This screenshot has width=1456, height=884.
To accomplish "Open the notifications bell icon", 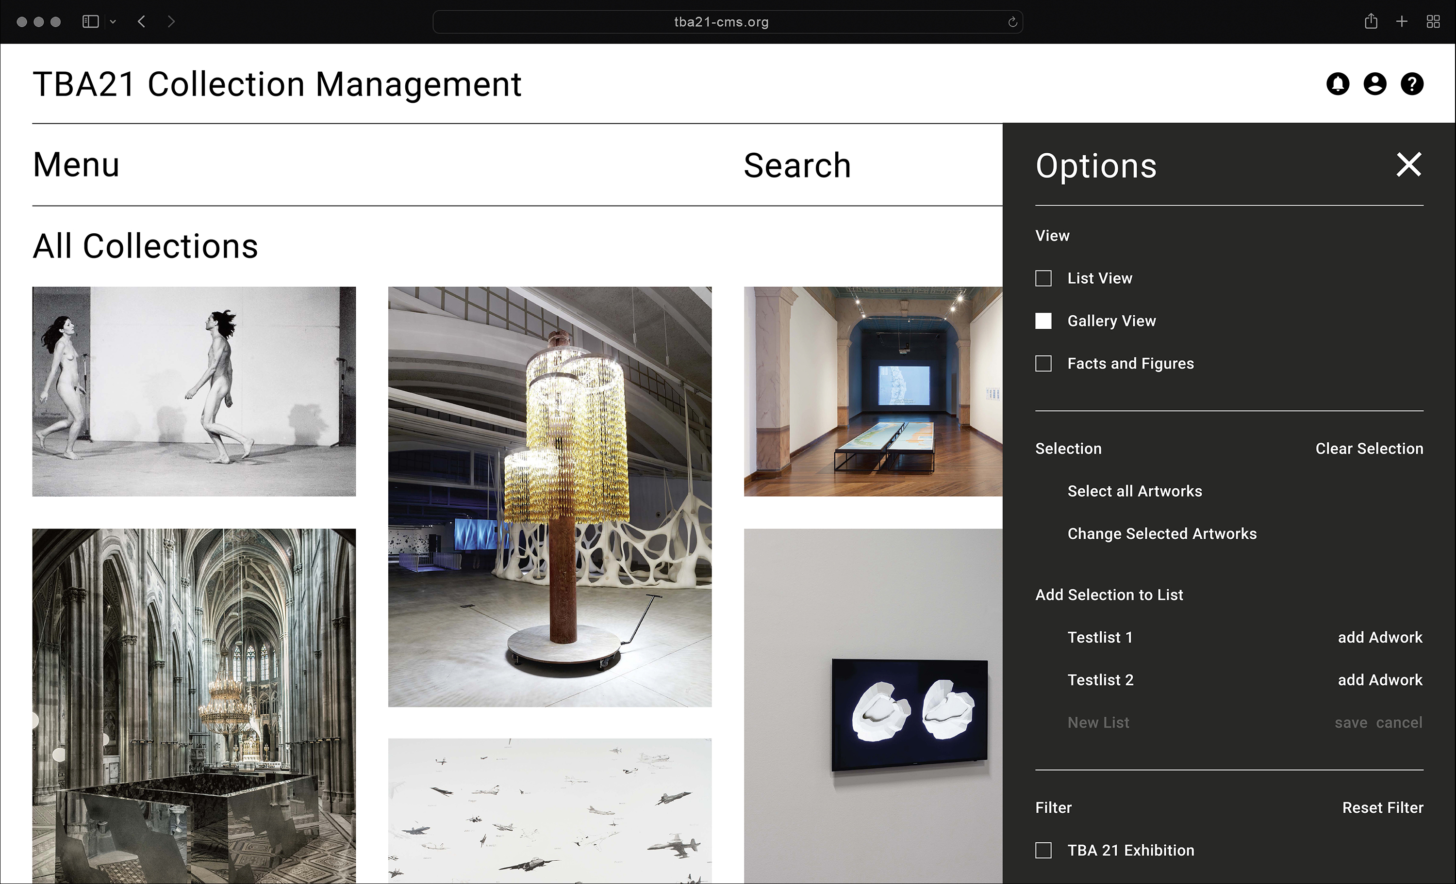I will click(1338, 84).
